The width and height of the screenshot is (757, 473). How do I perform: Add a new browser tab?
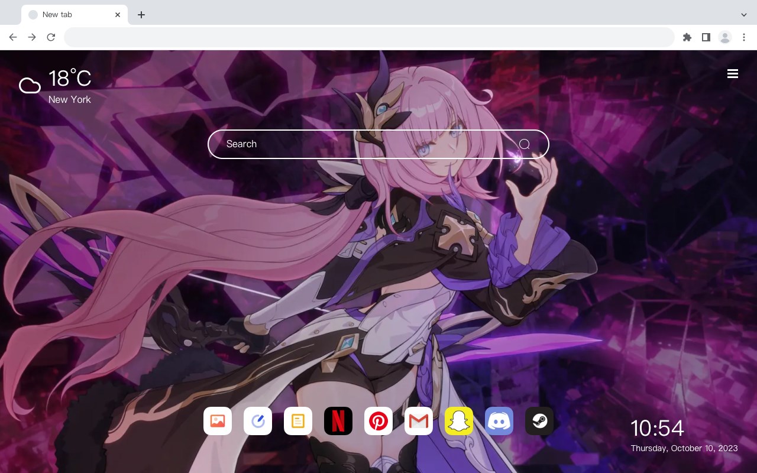coord(141,15)
